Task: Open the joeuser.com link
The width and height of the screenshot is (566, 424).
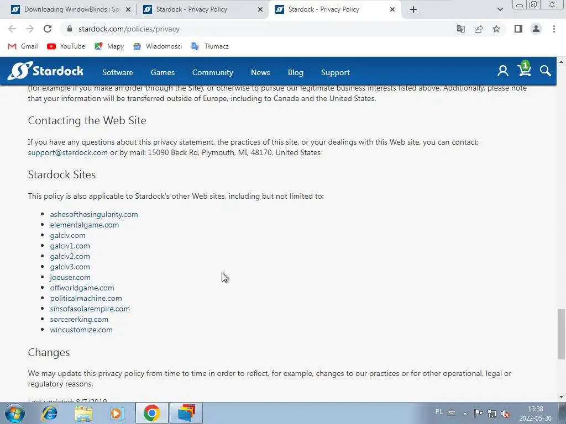Action: 70,277
